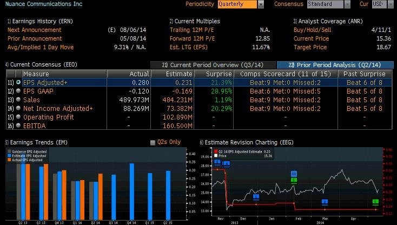The image size is (397, 225).
Task: Select the EBITDA radio button
Action: click(18, 125)
